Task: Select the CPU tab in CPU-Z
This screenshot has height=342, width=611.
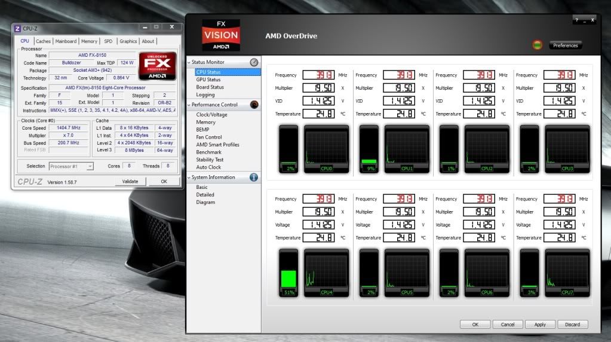Action: tap(25, 41)
